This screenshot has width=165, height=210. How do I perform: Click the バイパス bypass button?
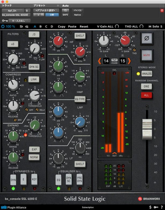(78, 10)
